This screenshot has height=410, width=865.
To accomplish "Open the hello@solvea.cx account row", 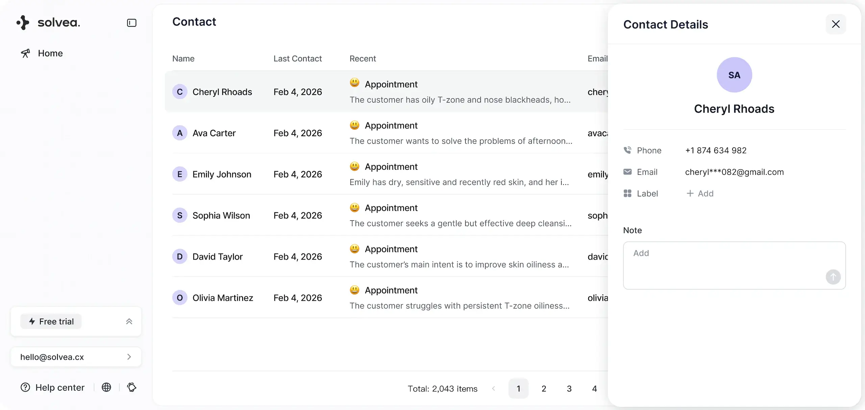I will click(x=76, y=357).
